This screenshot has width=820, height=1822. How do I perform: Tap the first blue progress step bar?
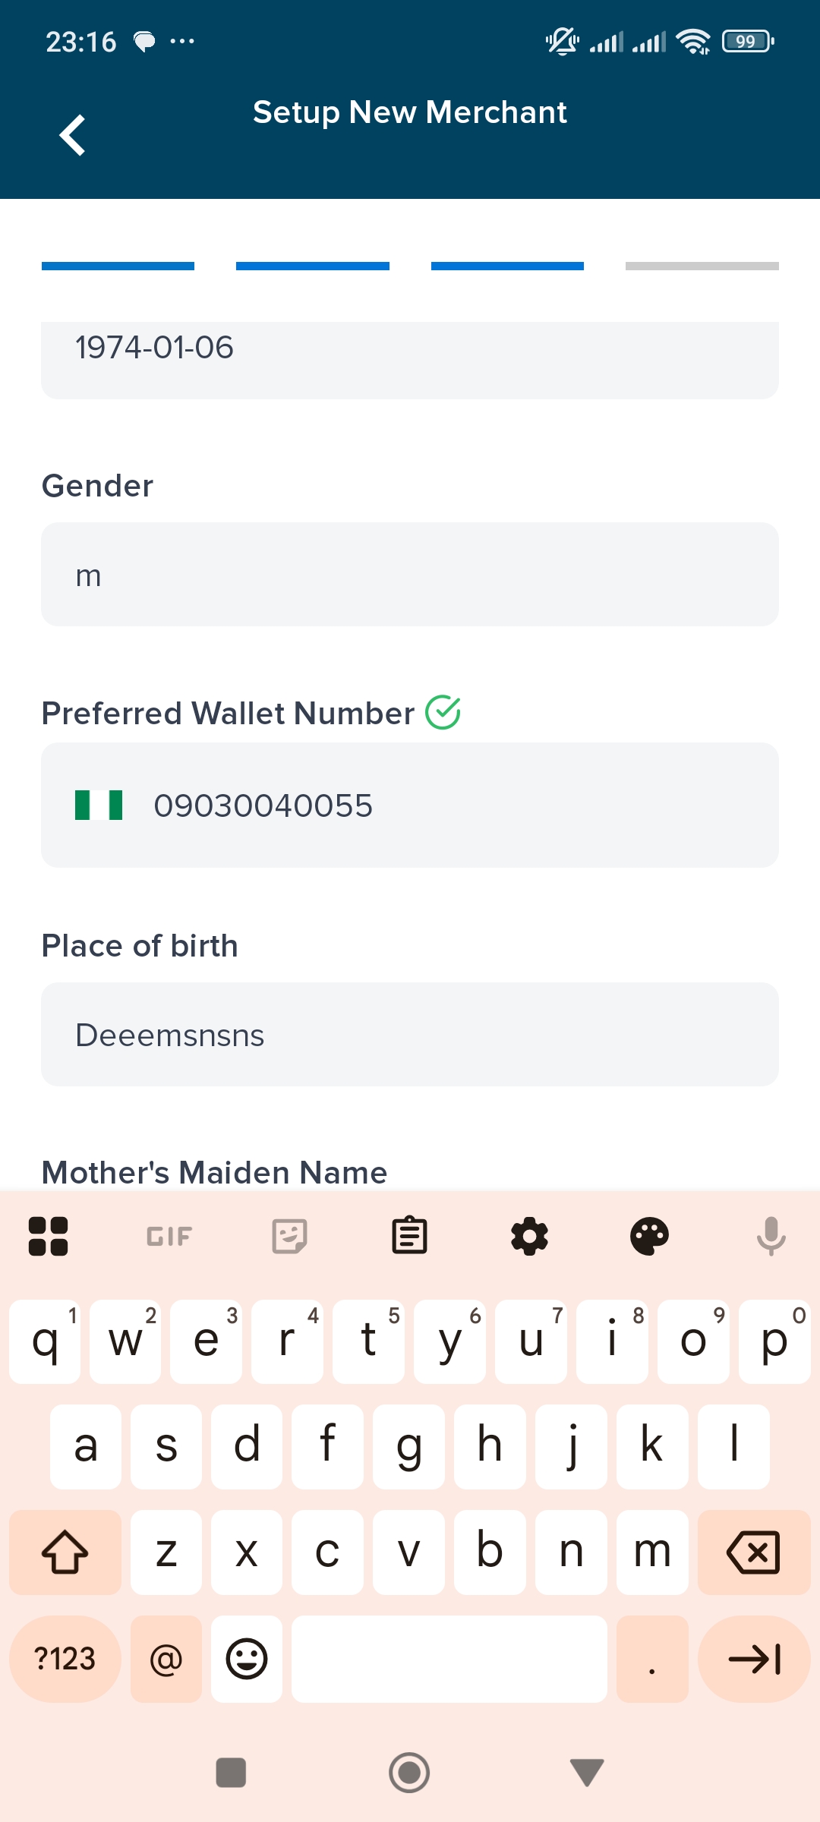pos(118,266)
